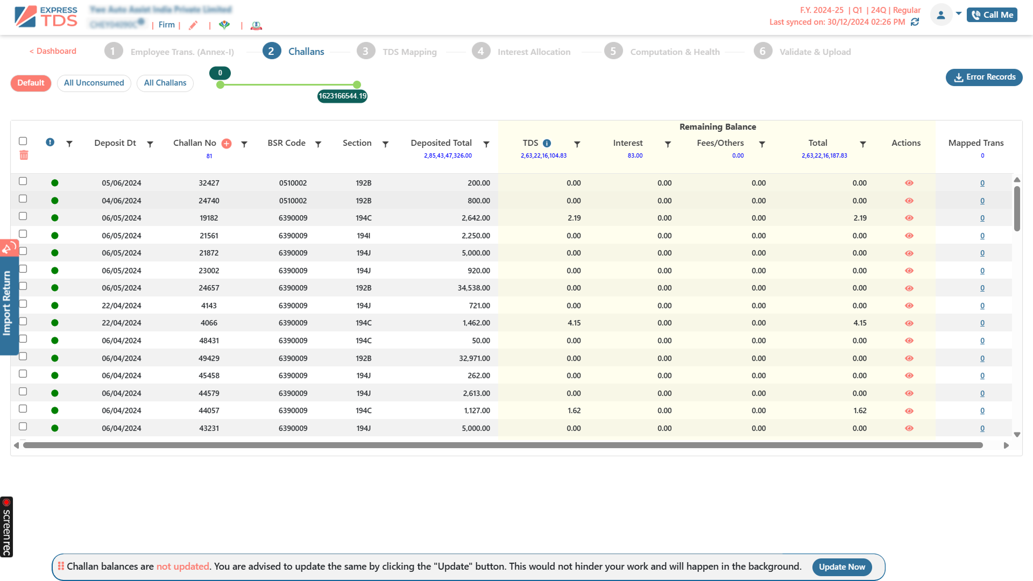Click the user profile avatar icon
The height and width of the screenshot is (581, 1033).
(x=941, y=15)
